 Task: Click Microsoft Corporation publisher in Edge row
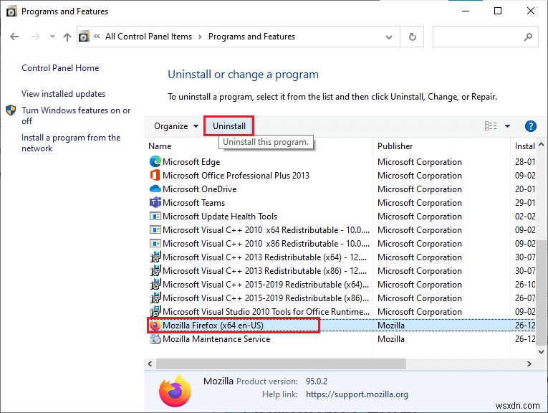[x=419, y=162]
